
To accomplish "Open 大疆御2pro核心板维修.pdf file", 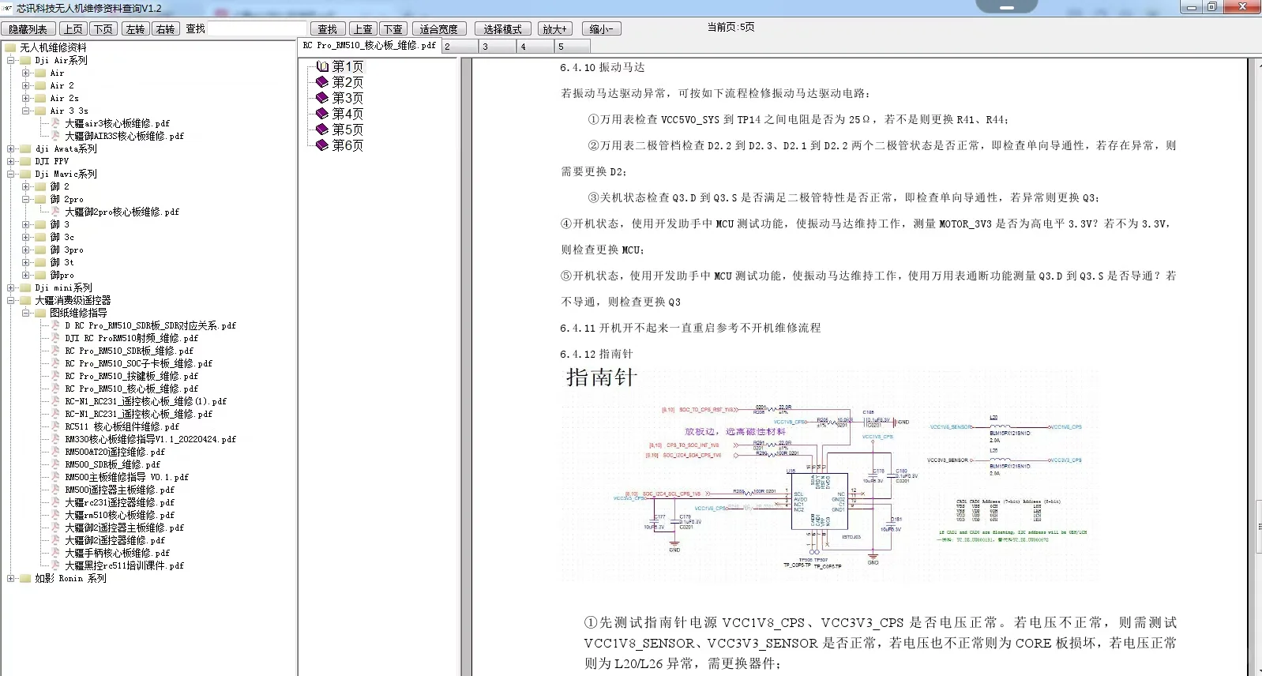I will pyautogui.click(x=122, y=212).
